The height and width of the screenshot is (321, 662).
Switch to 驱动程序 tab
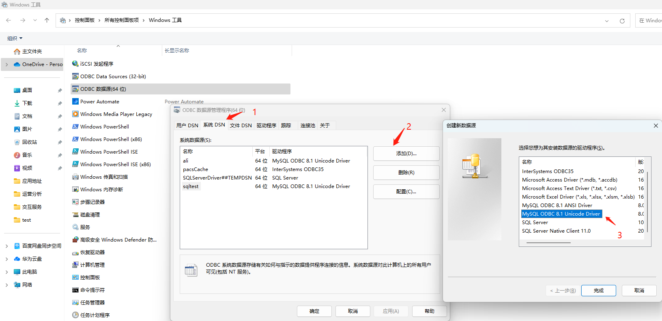pyautogui.click(x=267, y=126)
